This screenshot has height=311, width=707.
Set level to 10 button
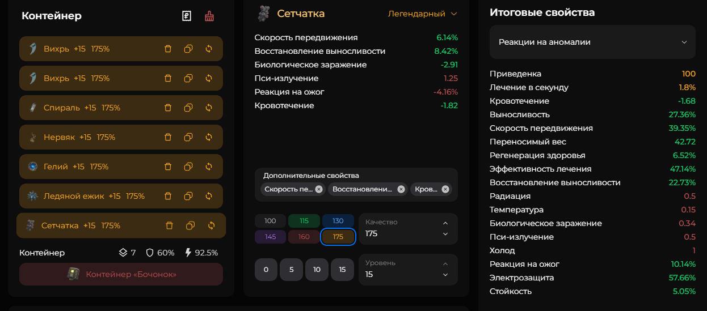point(317,270)
